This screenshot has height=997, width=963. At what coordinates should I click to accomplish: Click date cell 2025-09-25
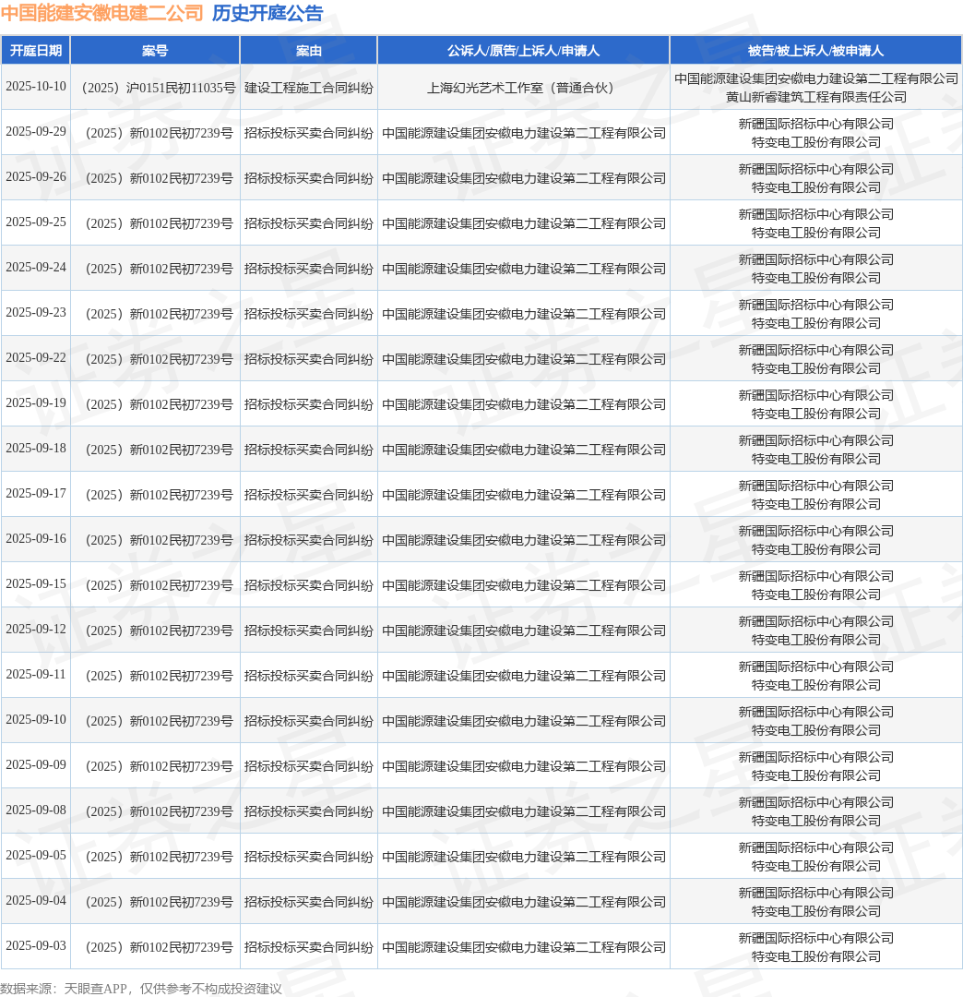click(x=36, y=222)
